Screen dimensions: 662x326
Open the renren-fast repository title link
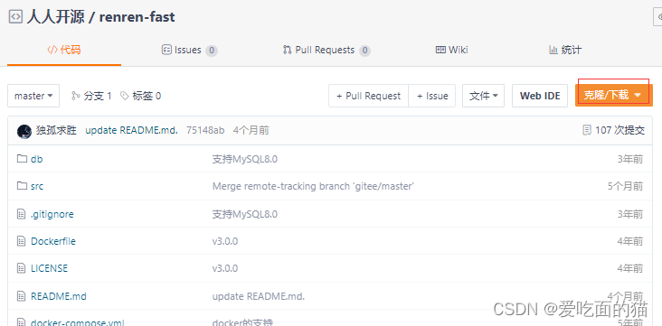coord(137,17)
